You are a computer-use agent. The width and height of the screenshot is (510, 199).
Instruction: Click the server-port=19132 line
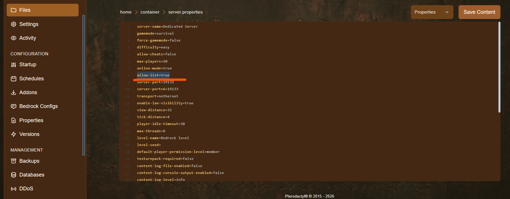(155, 82)
